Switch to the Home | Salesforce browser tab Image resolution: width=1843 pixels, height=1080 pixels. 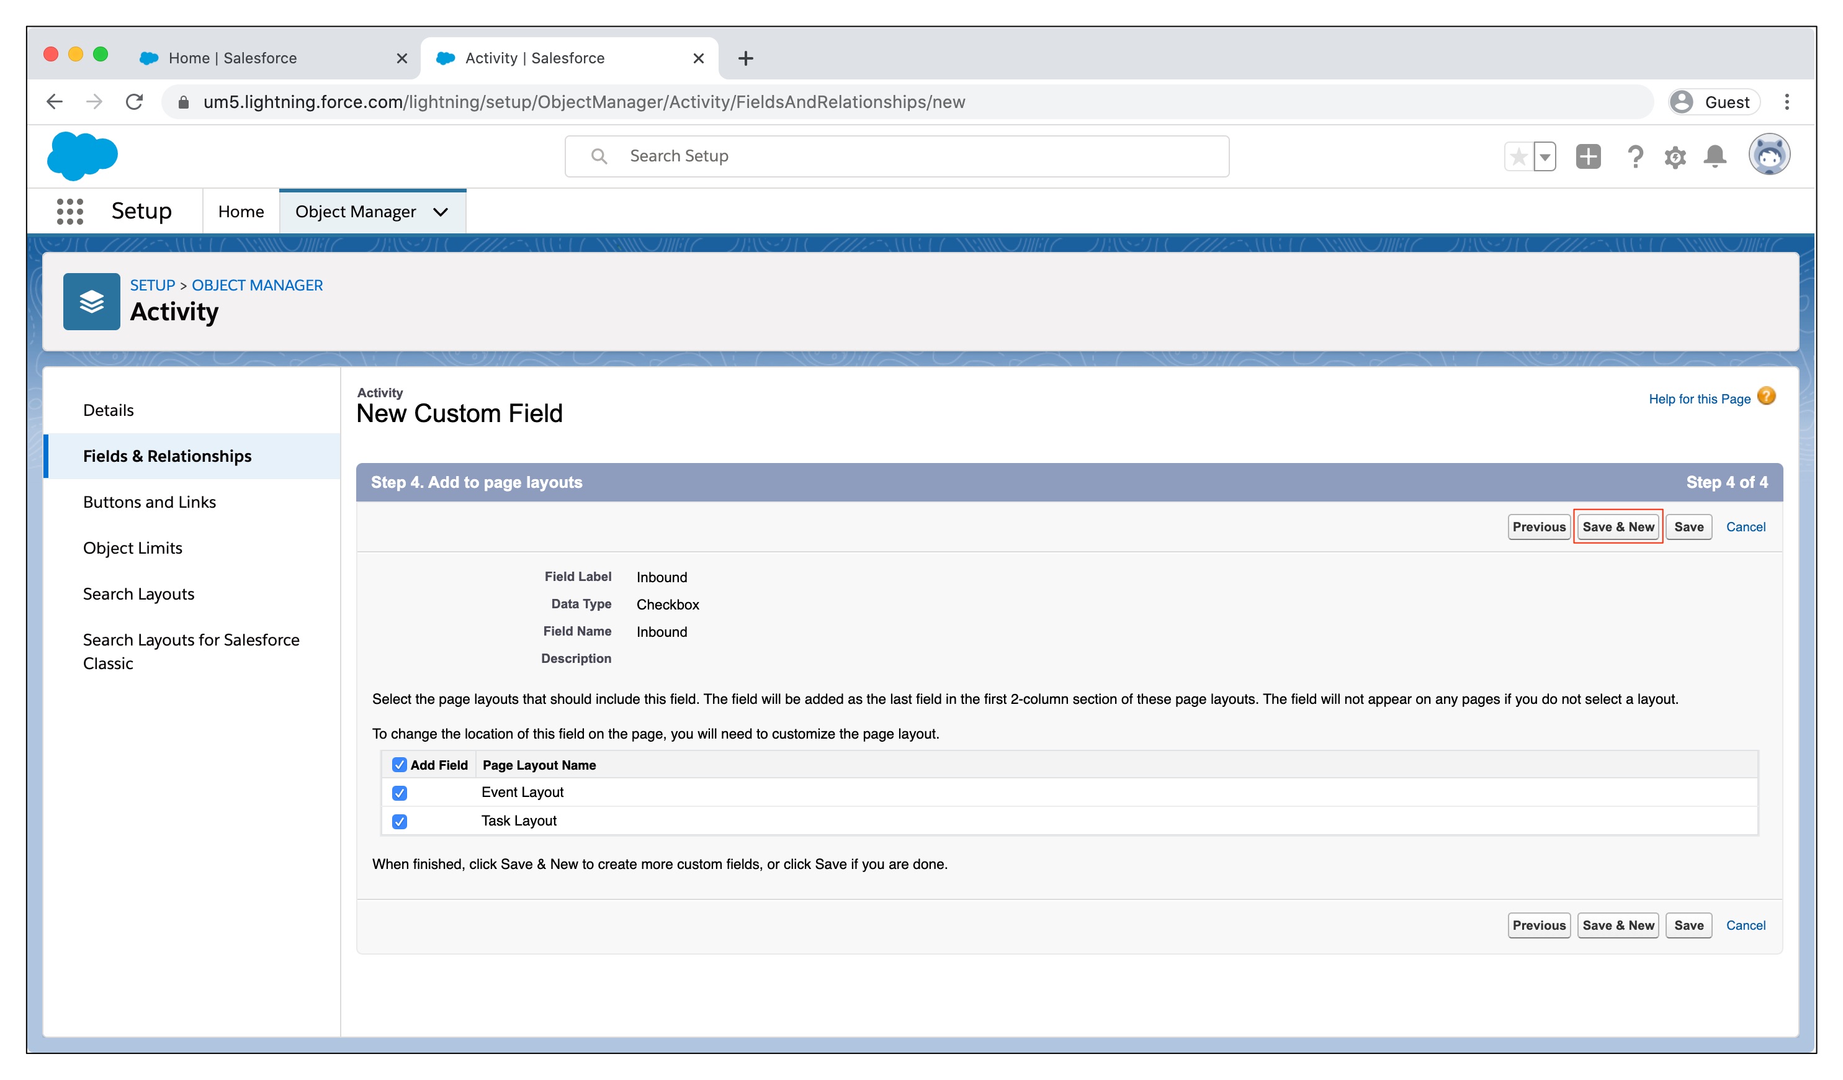tap(233, 58)
